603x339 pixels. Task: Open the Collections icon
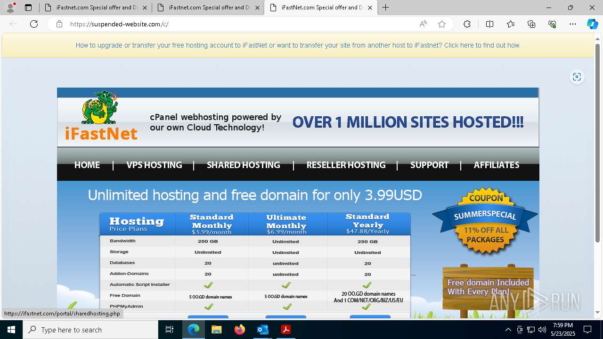pos(531,24)
